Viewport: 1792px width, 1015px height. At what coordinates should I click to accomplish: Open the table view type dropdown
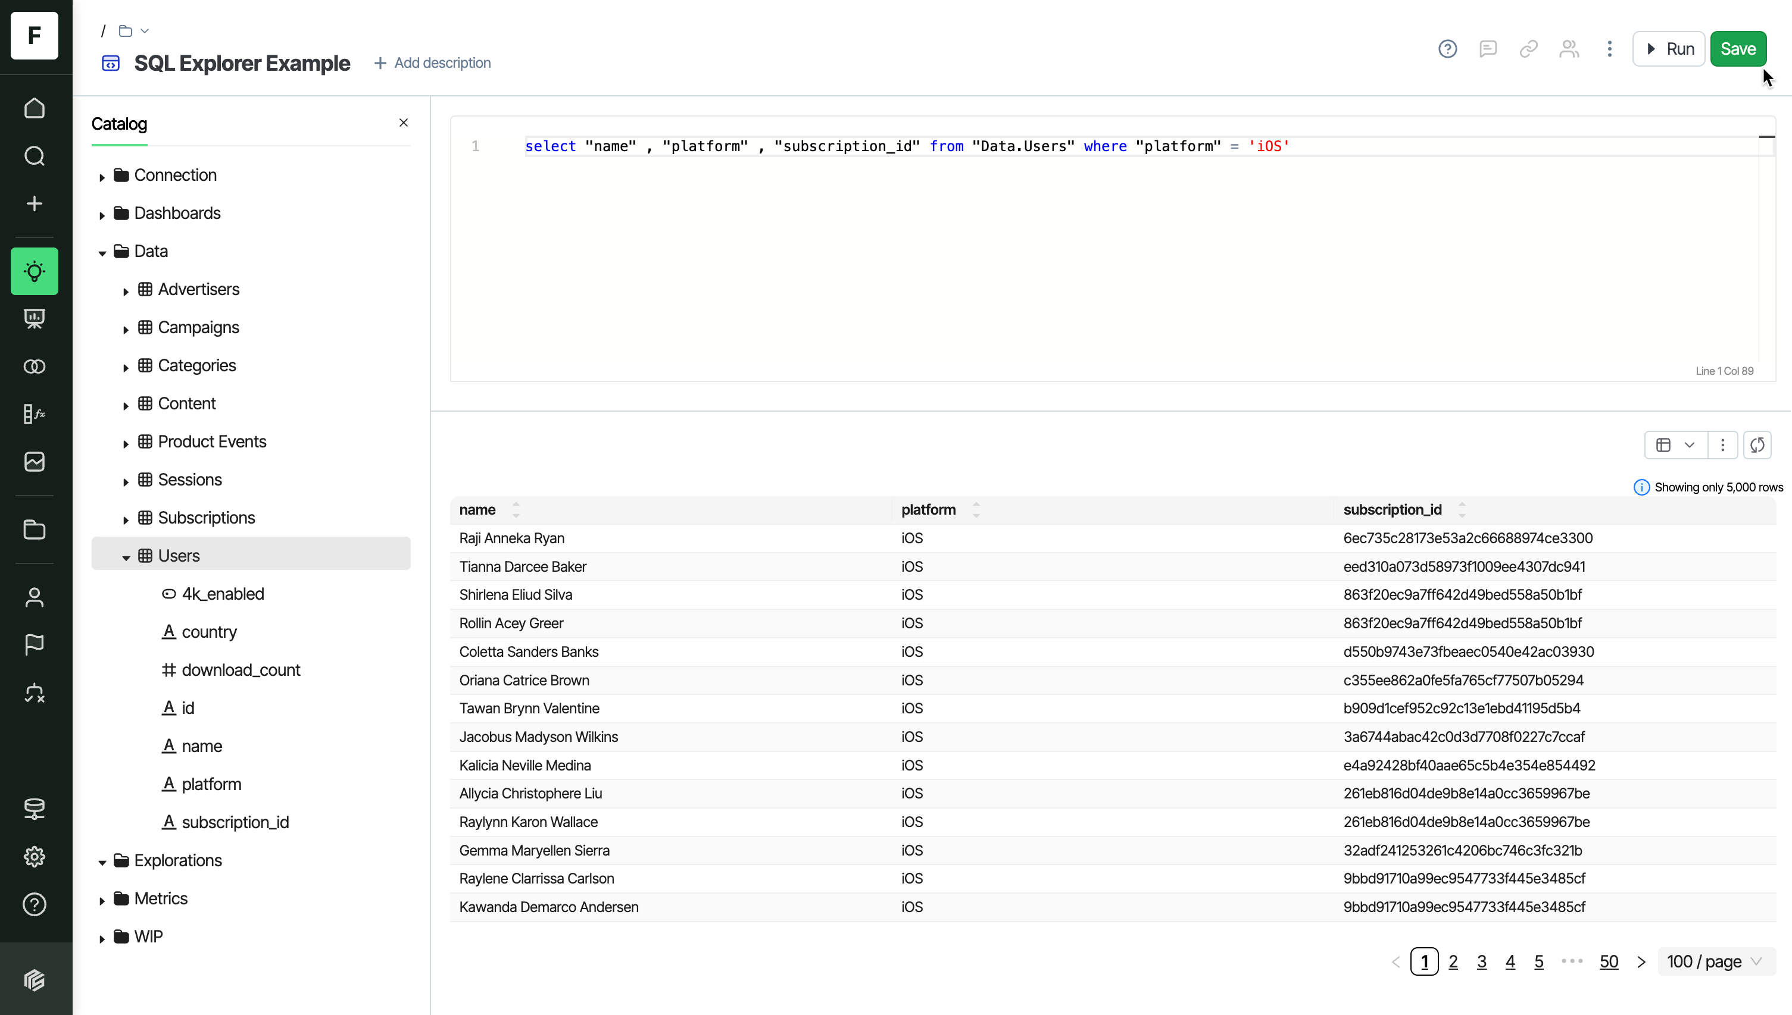point(1675,446)
